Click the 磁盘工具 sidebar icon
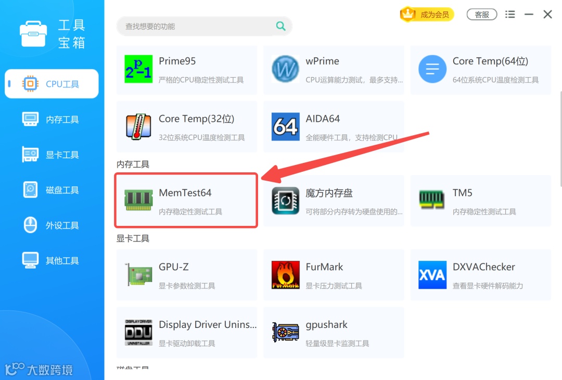Screen dimensions: 562x380 click(31, 189)
